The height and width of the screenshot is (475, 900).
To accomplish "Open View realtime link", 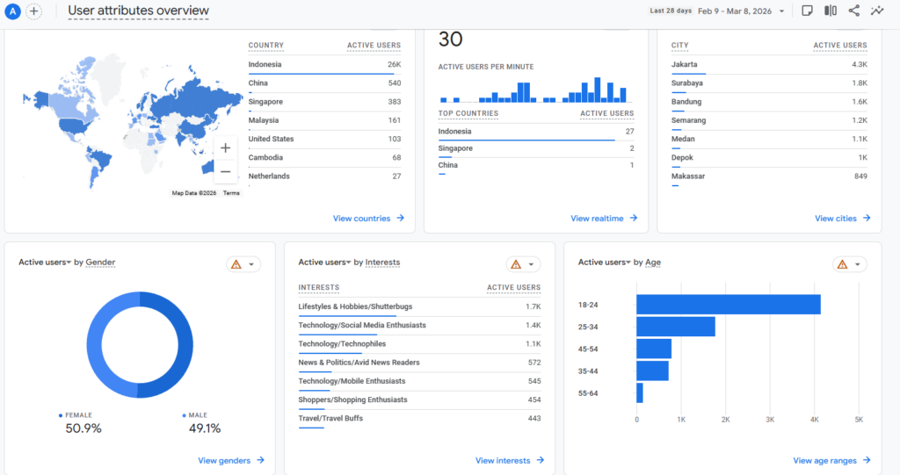I will pyautogui.click(x=603, y=219).
